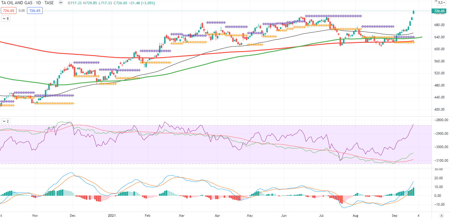Screen dimensions: 450x219
Task: Open the ILS currency dropdown
Action: coord(441,3)
